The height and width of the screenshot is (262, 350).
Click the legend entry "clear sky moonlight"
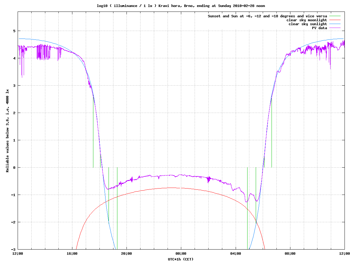[x=307, y=20]
